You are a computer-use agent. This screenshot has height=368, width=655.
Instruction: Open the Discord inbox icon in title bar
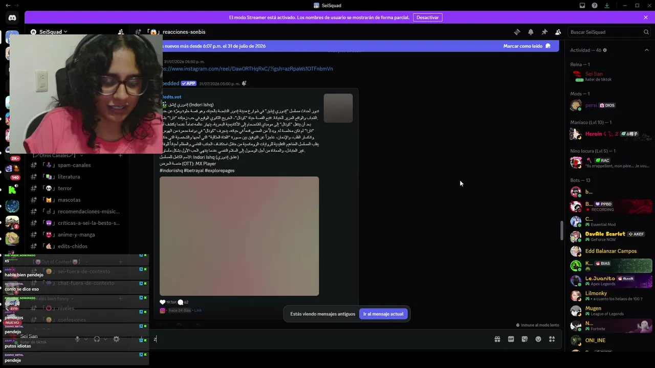pyautogui.click(x=582, y=6)
